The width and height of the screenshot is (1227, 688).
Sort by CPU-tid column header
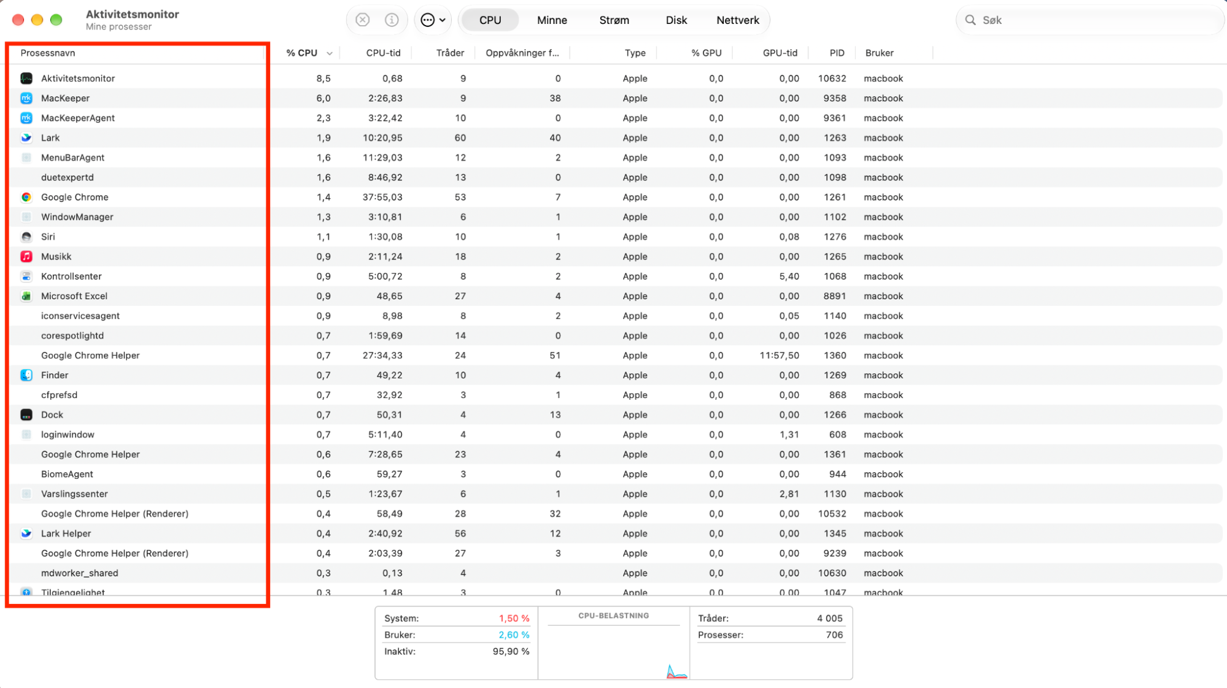coord(383,53)
